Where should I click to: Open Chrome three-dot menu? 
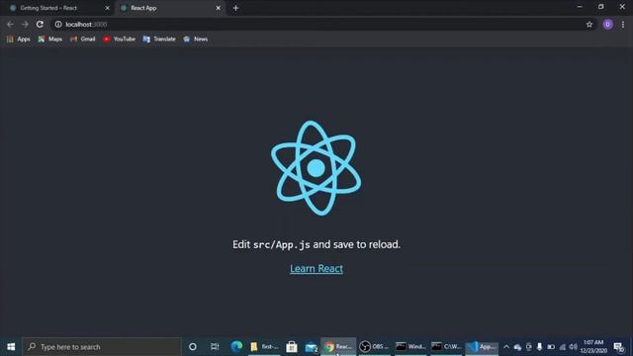[x=623, y=24]
